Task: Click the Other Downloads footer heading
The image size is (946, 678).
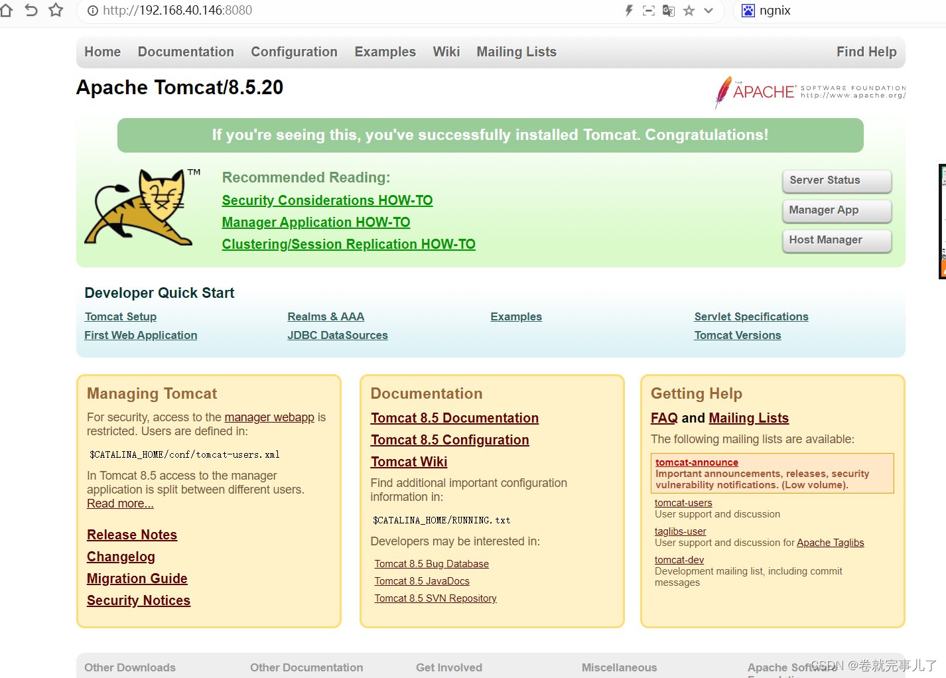Action: [130, 667]
